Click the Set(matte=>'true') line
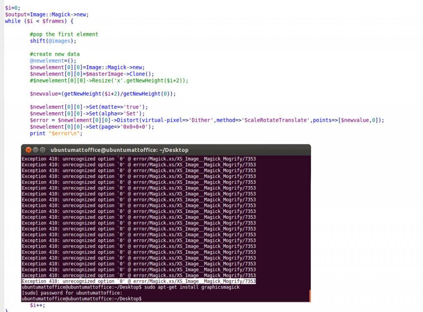 click(x=89, y=107)
